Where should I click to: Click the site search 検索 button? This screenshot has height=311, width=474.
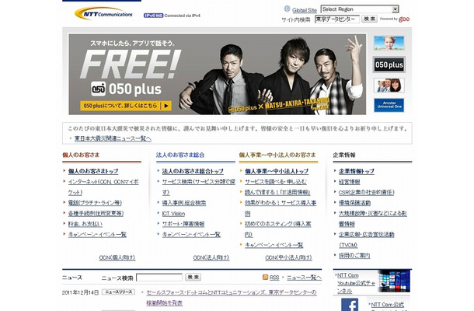click(x=369, y=19)
